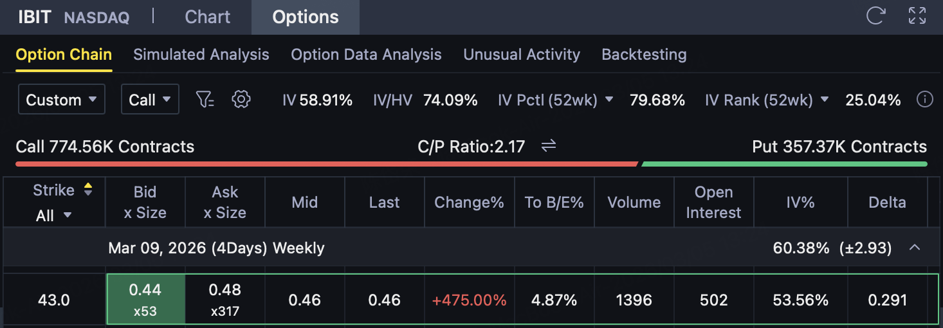Go to the Unusual Activity tab
The height and width of the screenshot is (328, 943).
click(x=521, y=55)
